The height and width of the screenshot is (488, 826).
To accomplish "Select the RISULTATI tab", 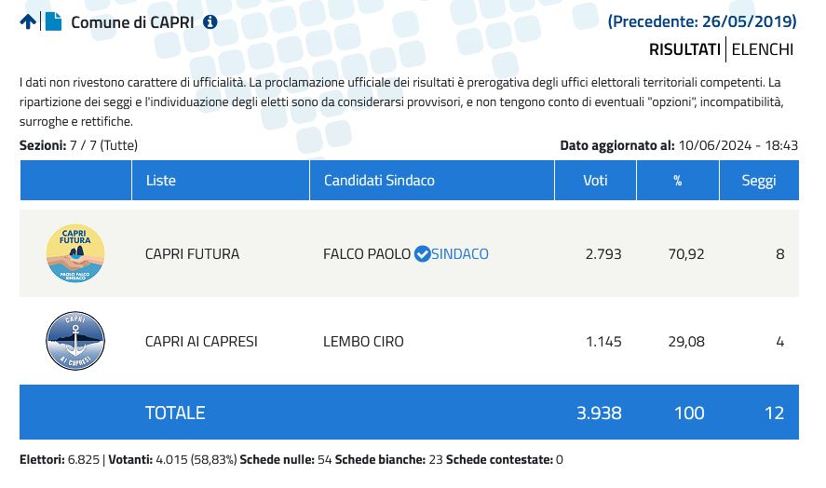I will click(x=684, y=49).
